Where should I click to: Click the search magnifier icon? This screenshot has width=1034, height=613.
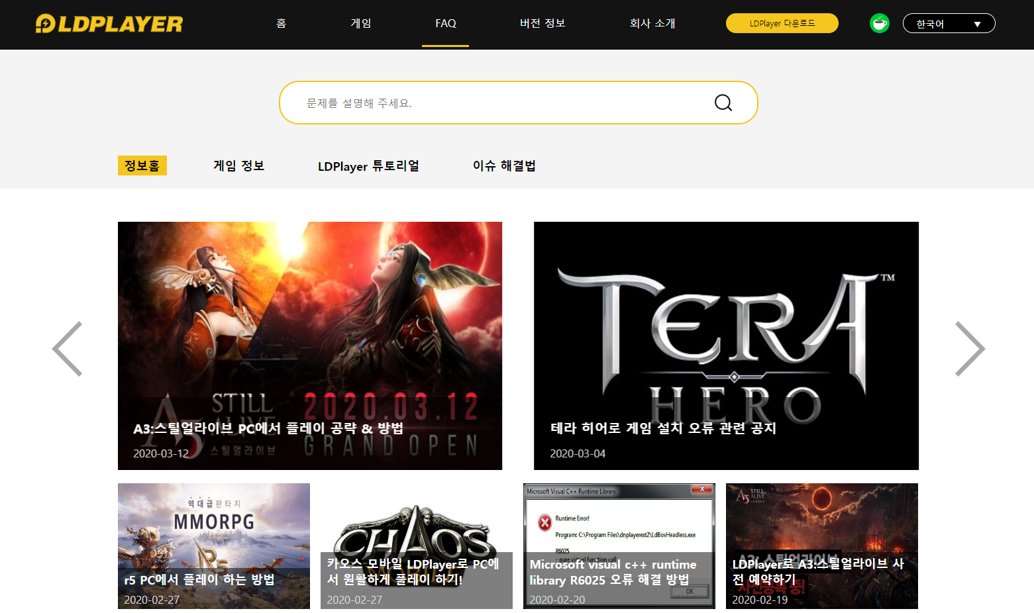coord(723,103)
